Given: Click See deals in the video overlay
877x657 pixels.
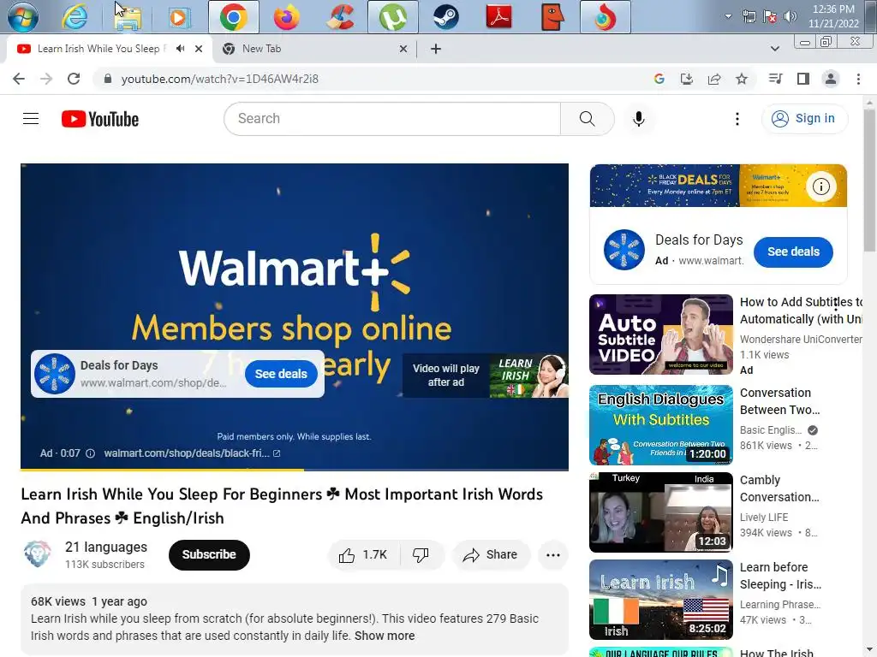Looking at the screenshot, I should click(x=281, y=374).
